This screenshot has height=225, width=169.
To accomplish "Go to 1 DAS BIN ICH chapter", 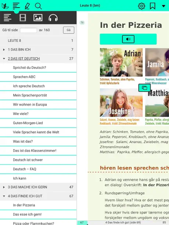I will (19, 49).
